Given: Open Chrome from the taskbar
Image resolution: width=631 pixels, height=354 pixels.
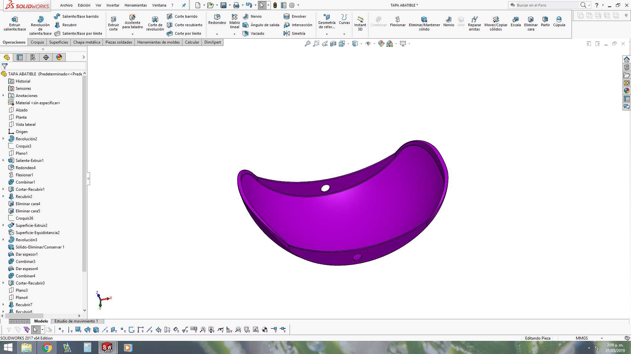Looking at the screenshot, I should coord(47,347).
